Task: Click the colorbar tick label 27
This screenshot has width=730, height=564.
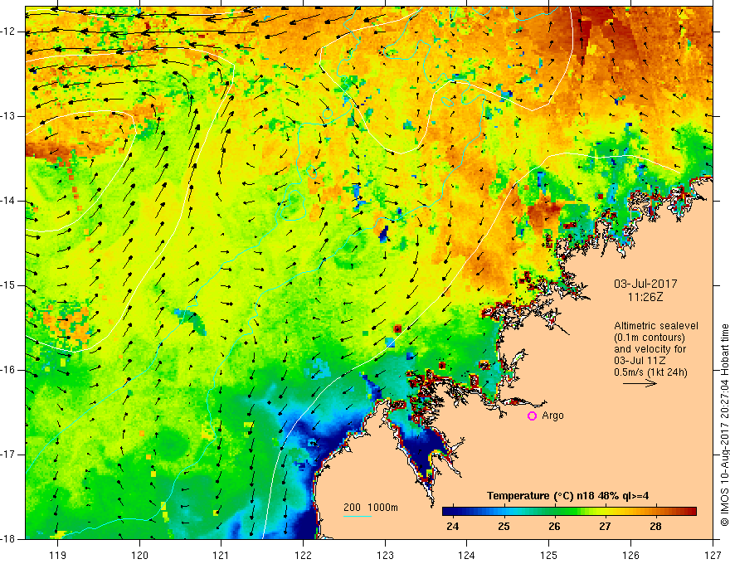Action: [x=605, y=527]
